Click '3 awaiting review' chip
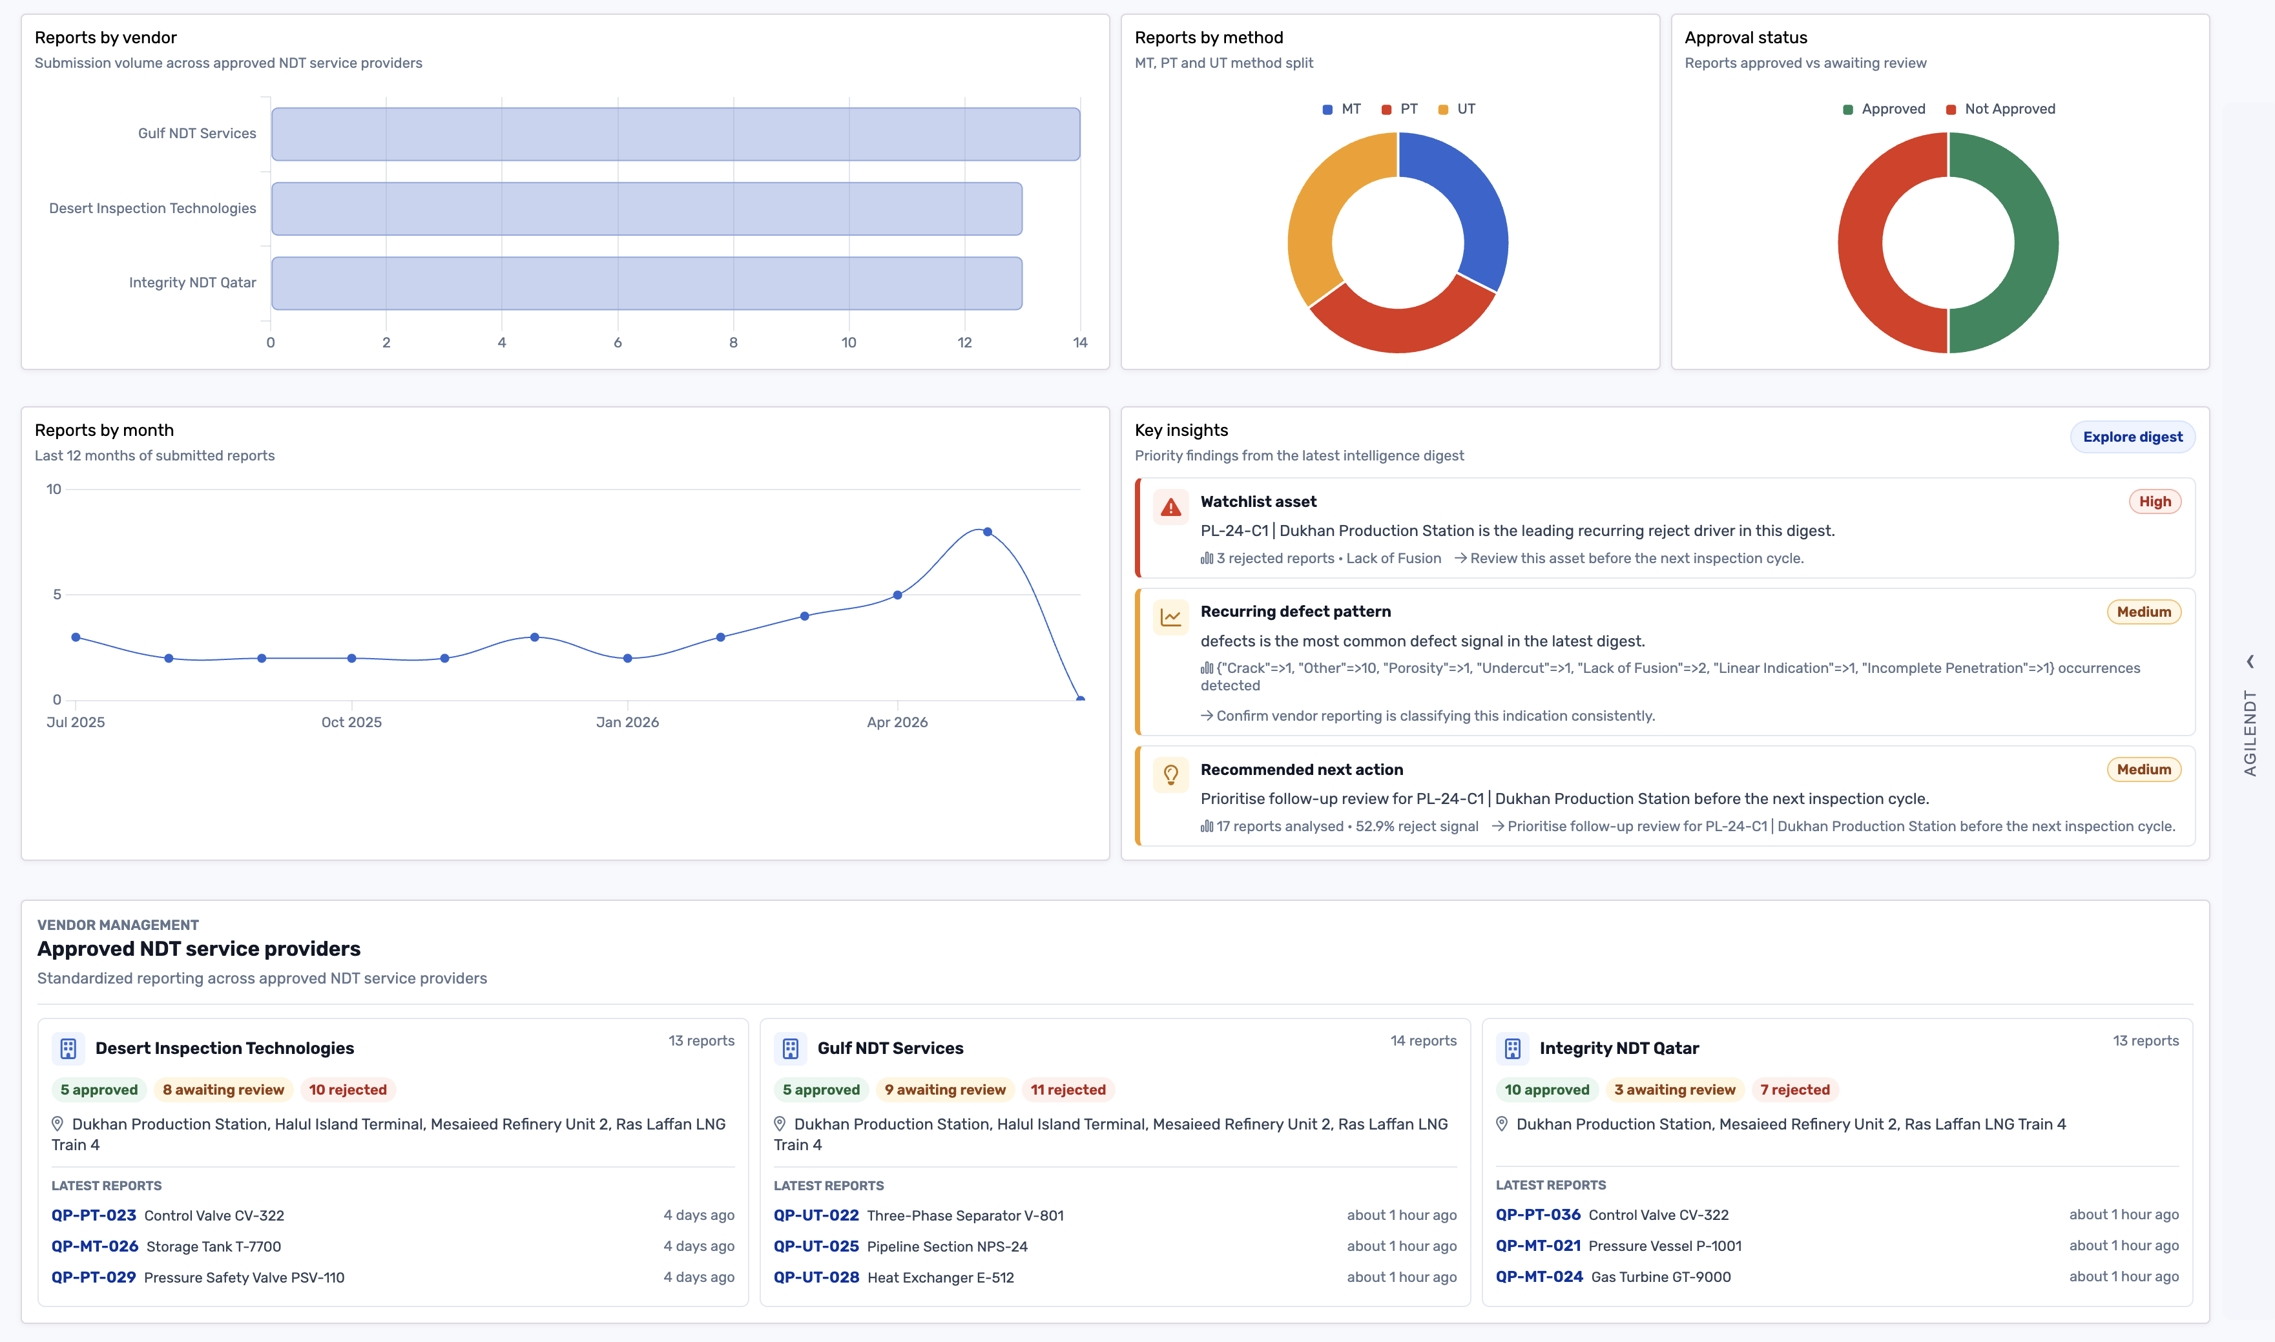Image resolution: width=2275 pixels, height=1342 pixels. (x=1675, y=1089)
